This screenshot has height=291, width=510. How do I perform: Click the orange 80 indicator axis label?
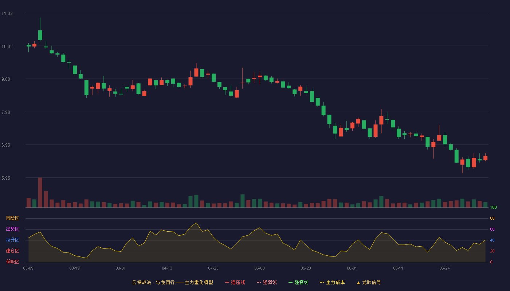(x=492, y=218)
